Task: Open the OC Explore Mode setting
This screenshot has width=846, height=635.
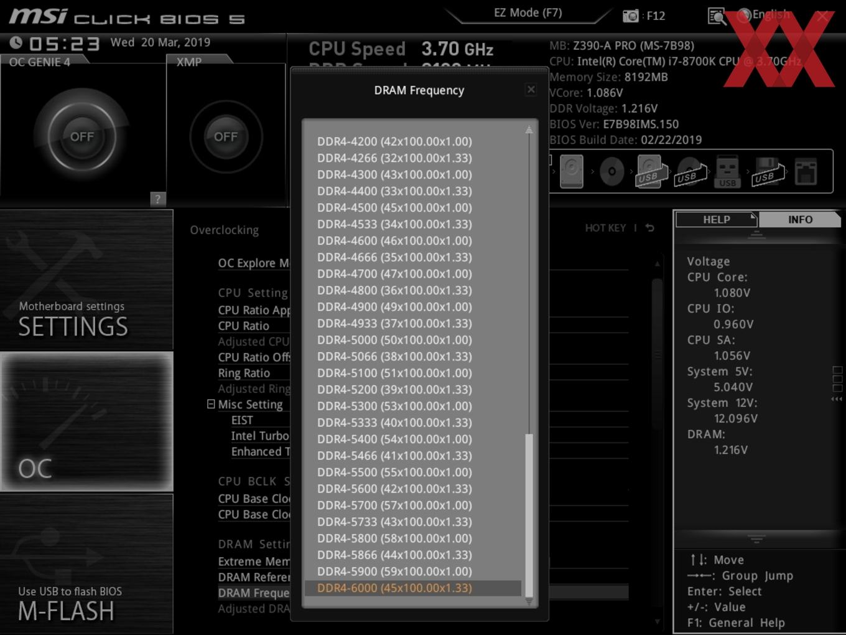Action: (x=253, y=263)
